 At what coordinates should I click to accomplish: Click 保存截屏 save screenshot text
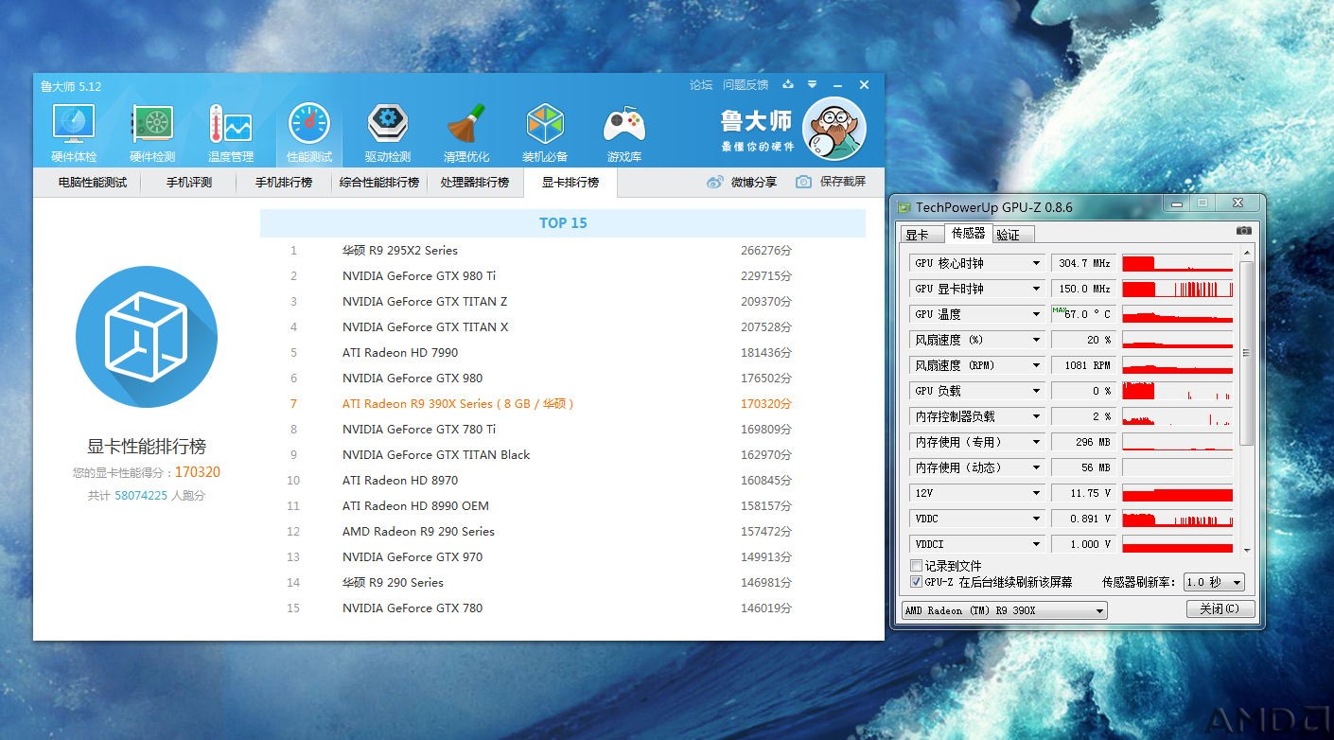(843, 182)
